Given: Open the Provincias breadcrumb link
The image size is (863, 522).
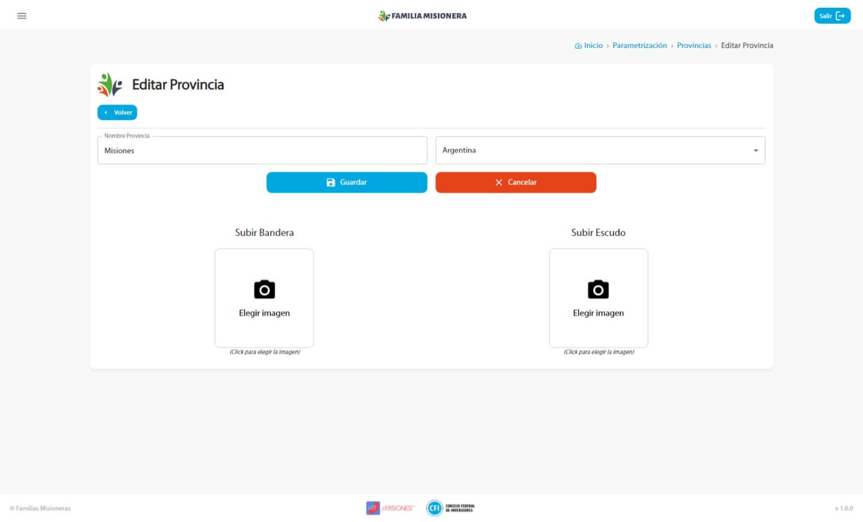Looking at the screenshot, I should (694, 46).
